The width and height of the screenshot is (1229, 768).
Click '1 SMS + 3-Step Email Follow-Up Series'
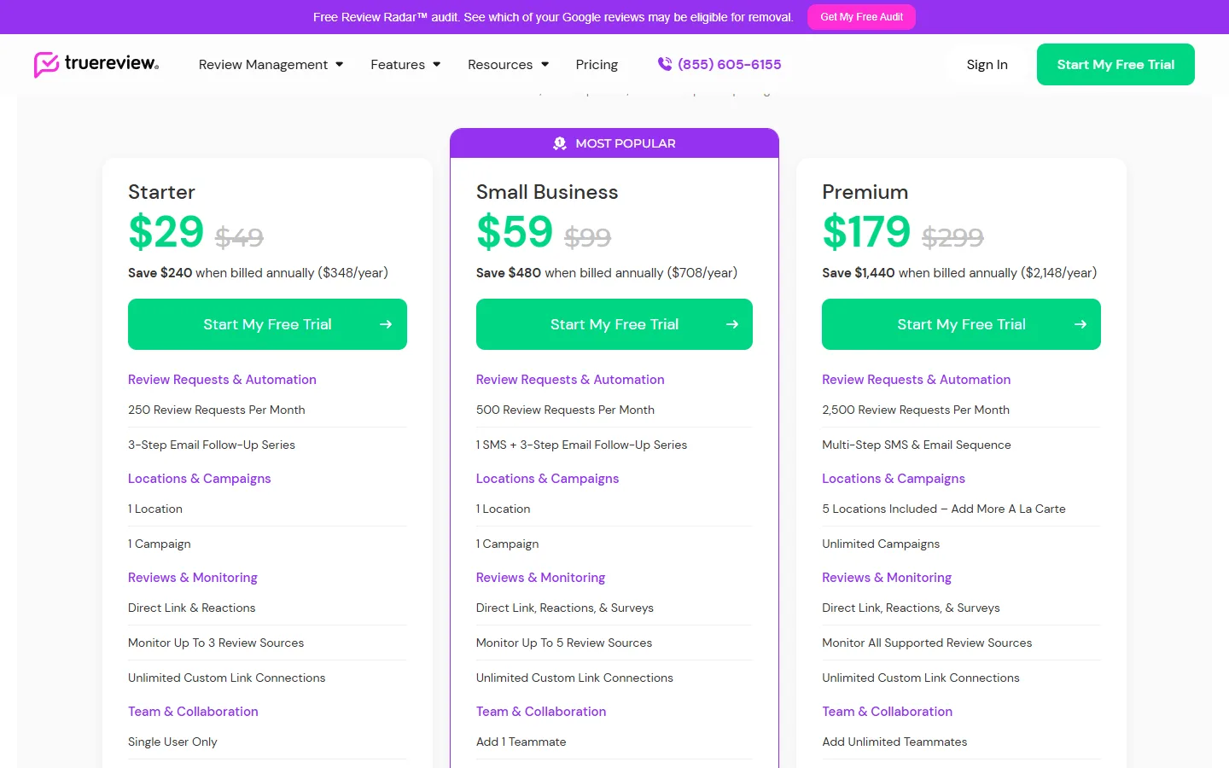581,445
